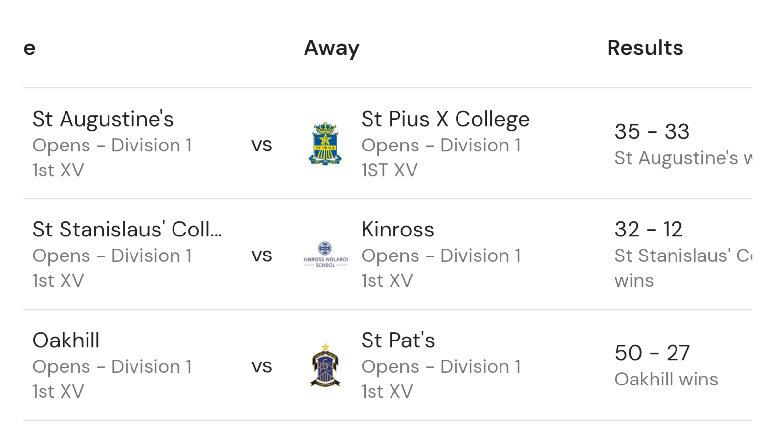763x448 pixels.
Task: Click the St Pat's crest icon
Action: [x=325, y=365]
